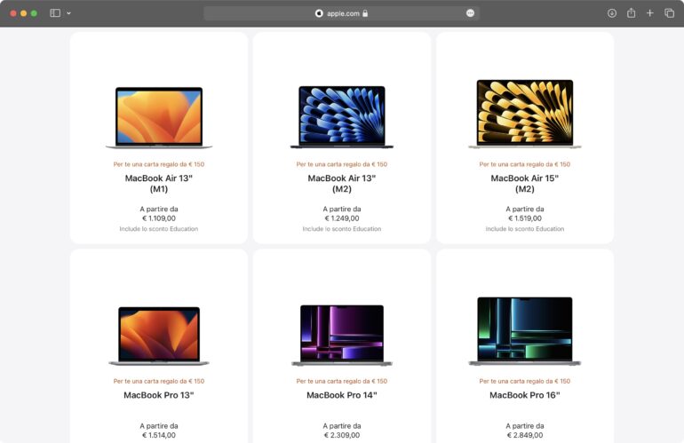Viewport: 684px width, 443px height.
Task: Select MacBook Pro 16" title
Action: click(525, 395)
